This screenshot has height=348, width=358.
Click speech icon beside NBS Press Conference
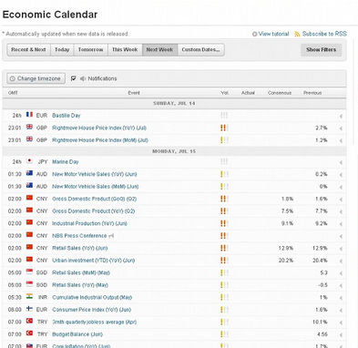[x=111, y=236]
